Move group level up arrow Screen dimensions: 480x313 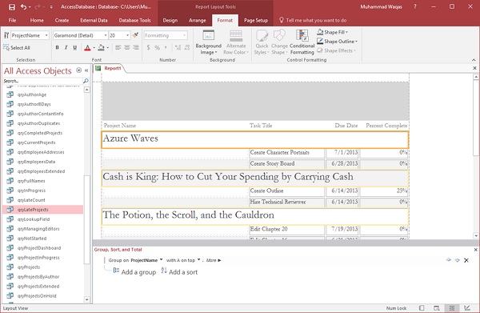[449, 260]
